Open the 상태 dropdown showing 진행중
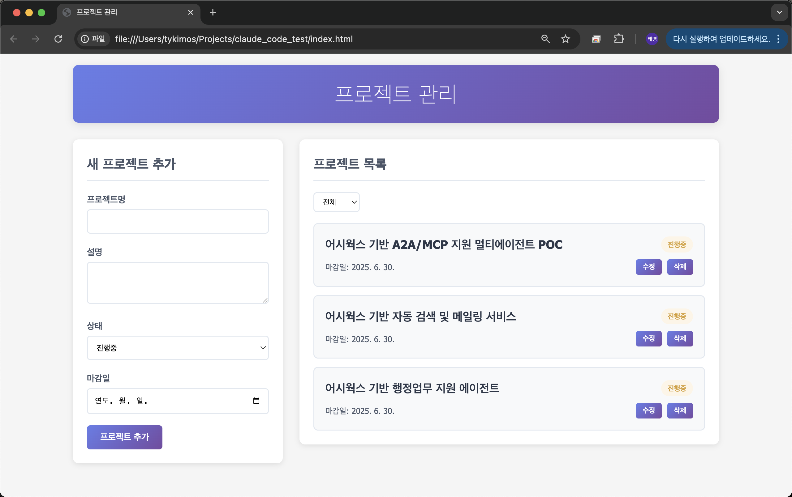Viewport: 792px width, 497px height. [178, 348]
